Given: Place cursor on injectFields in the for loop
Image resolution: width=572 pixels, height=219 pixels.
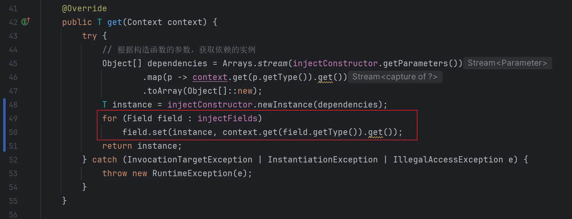Looking at the screenshot, I should pyautogui.click(x=227, y=118).
